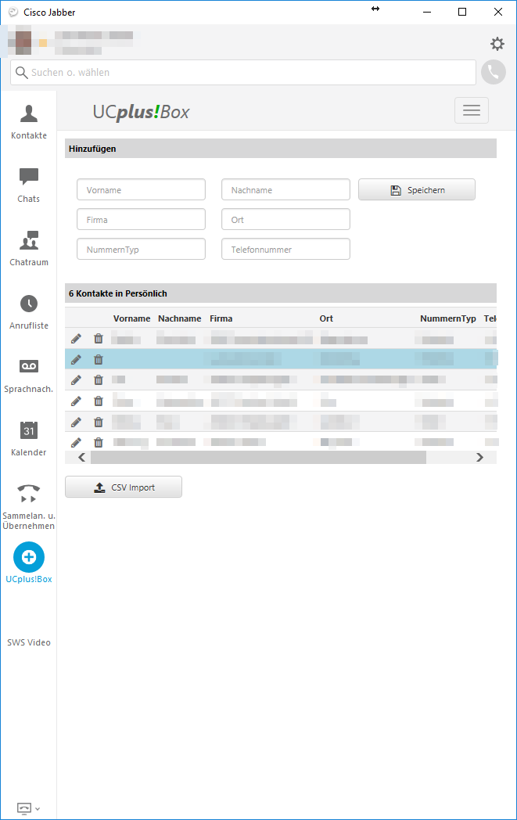517x820 pixels.
Task: Open the Chatraum tab
Action: (x=29, y=249)
